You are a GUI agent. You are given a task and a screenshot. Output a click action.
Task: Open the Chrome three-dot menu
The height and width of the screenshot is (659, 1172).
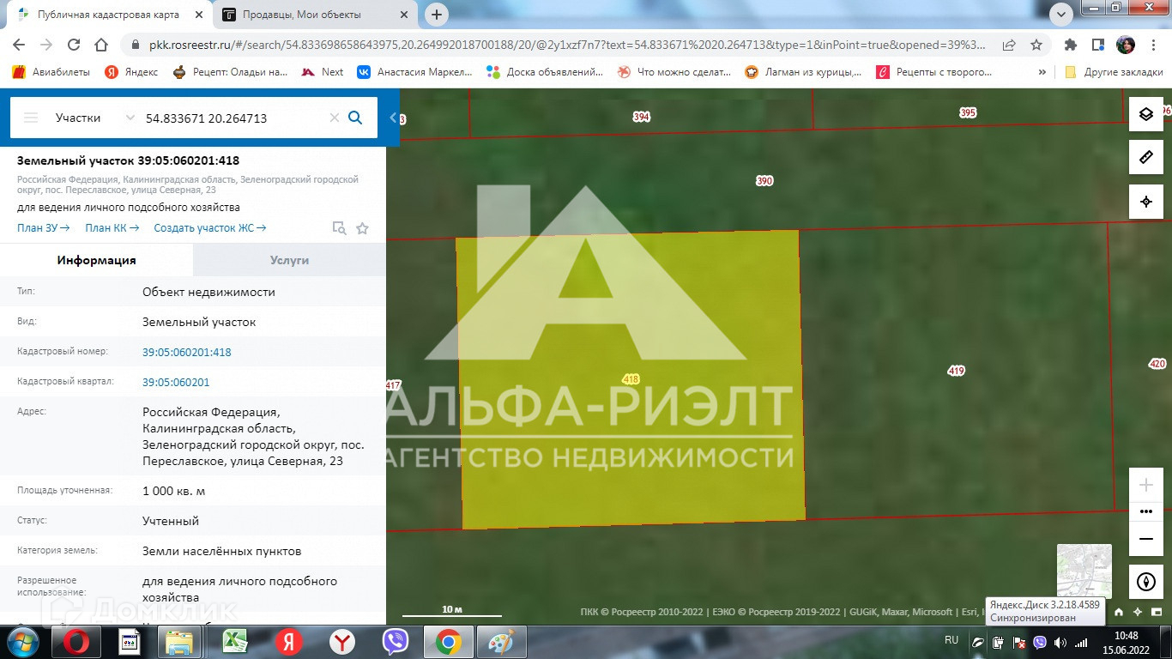click(x=1152, y=45)
